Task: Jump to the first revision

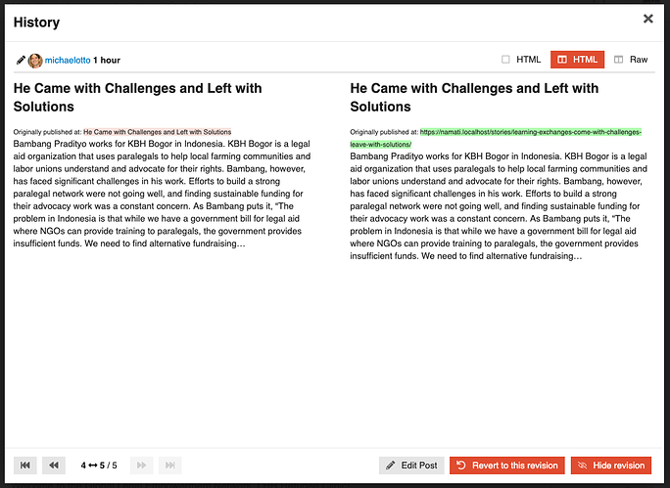Action: pyautogui.click(x=25, y=465)
